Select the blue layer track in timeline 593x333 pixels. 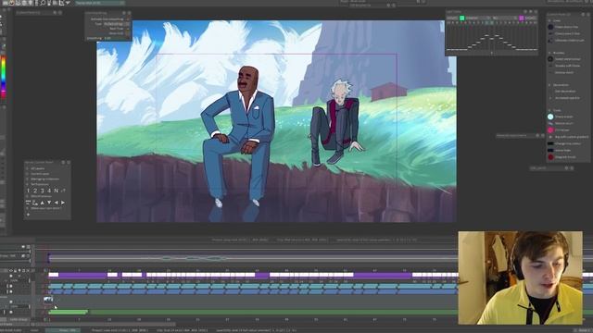pos(253,292)
